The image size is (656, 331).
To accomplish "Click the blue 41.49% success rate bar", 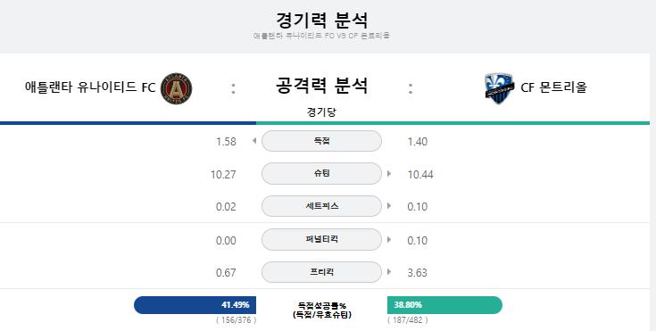I will click(195, 305).
